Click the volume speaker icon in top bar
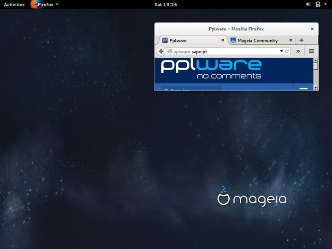This screenshot has width=332, height=249. point(308,4)
